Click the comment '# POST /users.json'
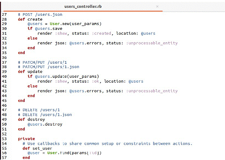 [x=40, y=15]
